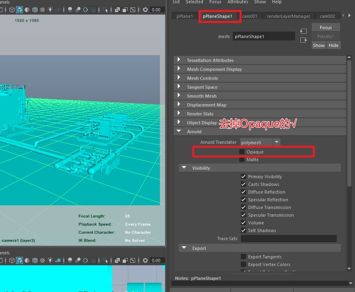Uncheck Specular Transmission
The width and height of the screenshot is (355, 292).
tap(243, 215)
